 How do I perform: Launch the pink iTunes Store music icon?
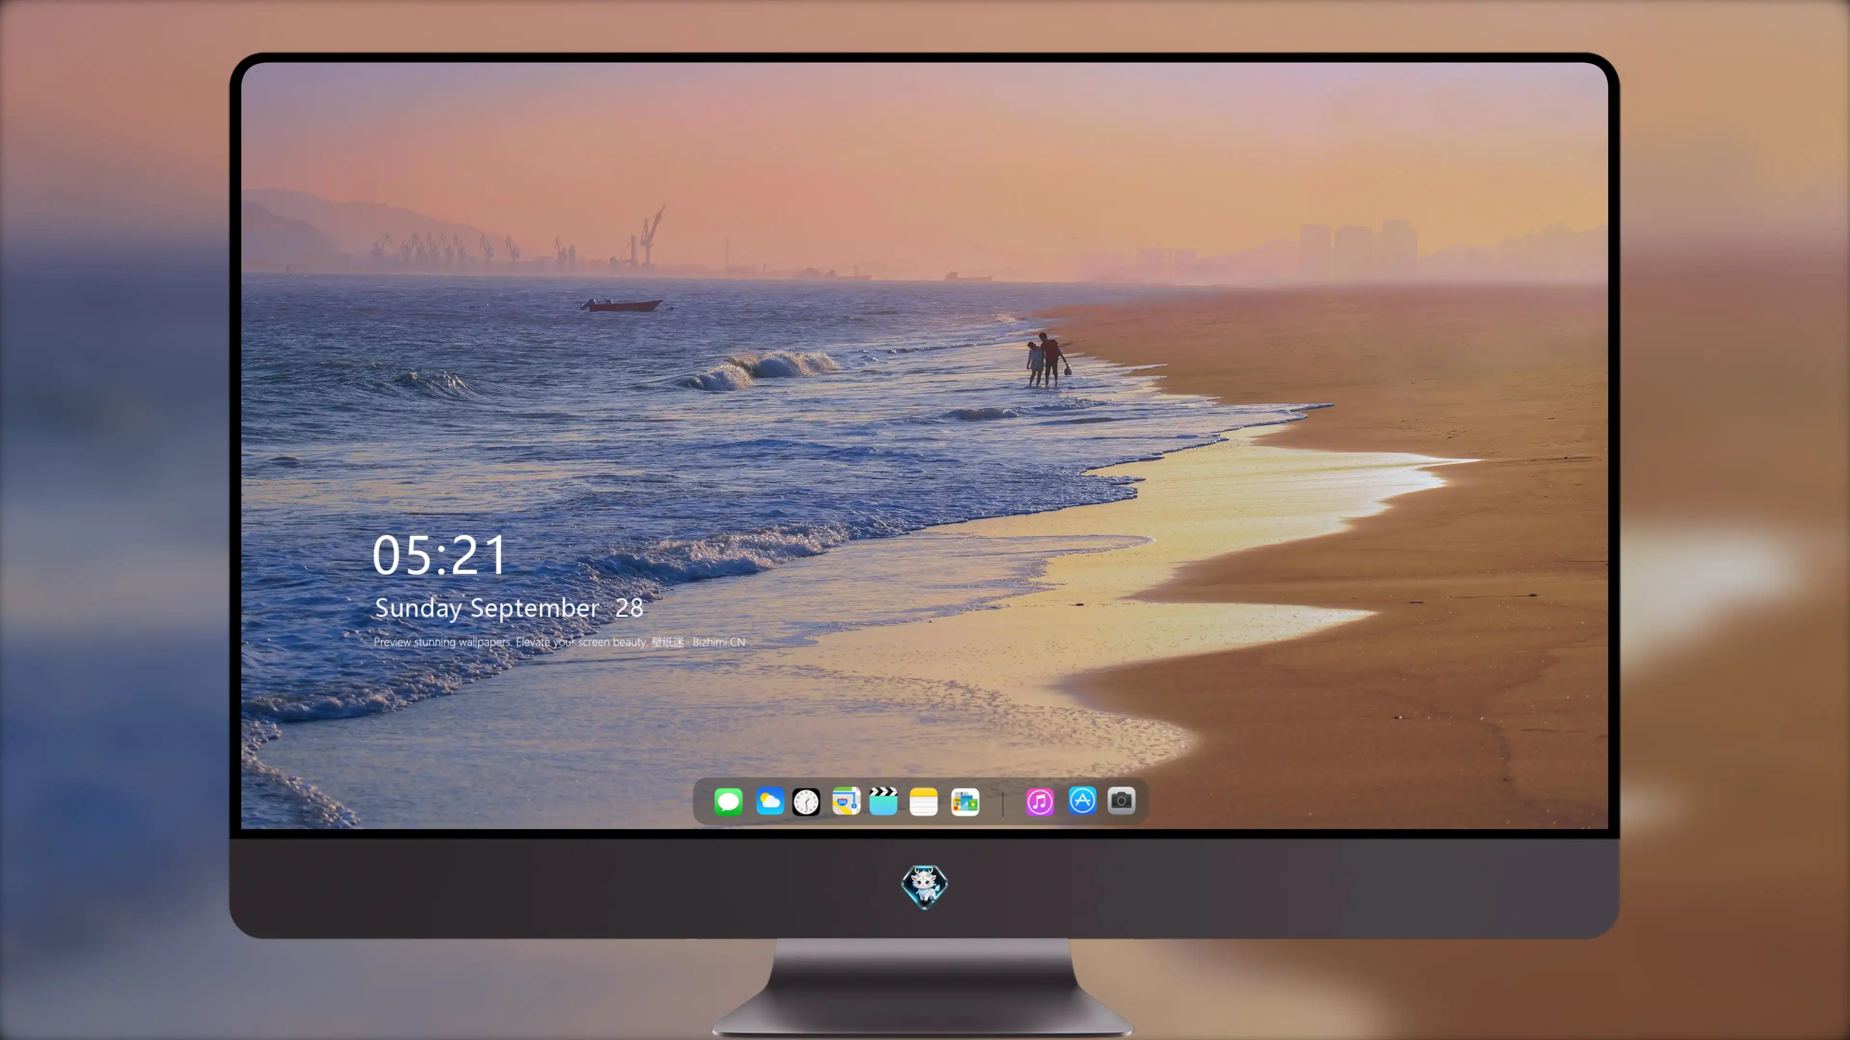coord(1040,802)
